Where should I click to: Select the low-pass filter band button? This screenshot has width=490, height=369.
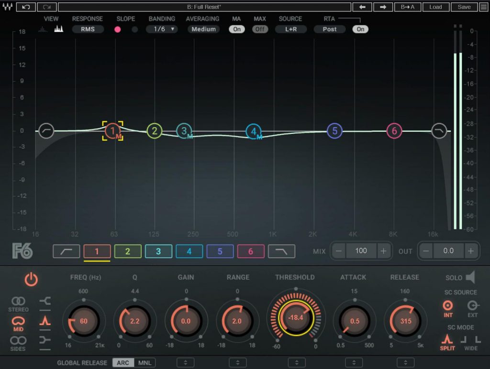(281, 251)
